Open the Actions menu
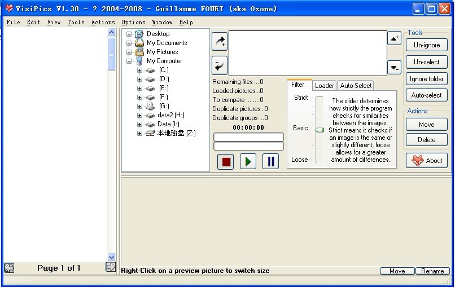Viewport: 455px width, 287px height. pyautogui.click(x=103, y=23)
